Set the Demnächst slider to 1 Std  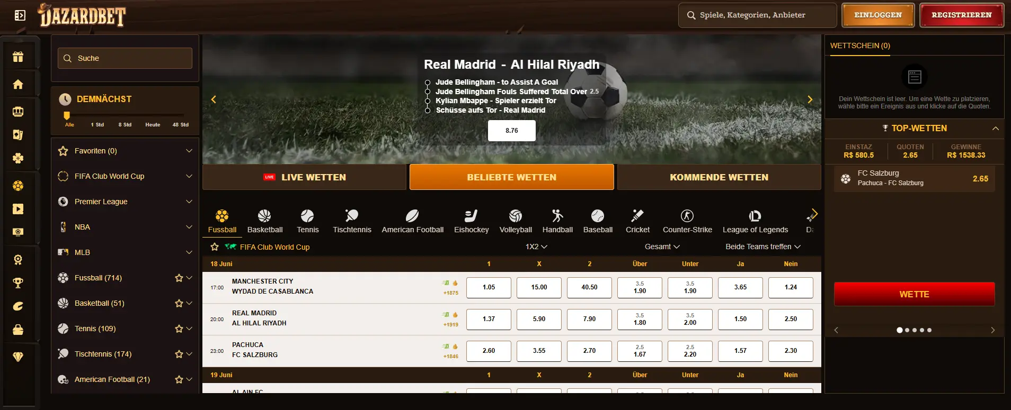[x=97, y=125]
